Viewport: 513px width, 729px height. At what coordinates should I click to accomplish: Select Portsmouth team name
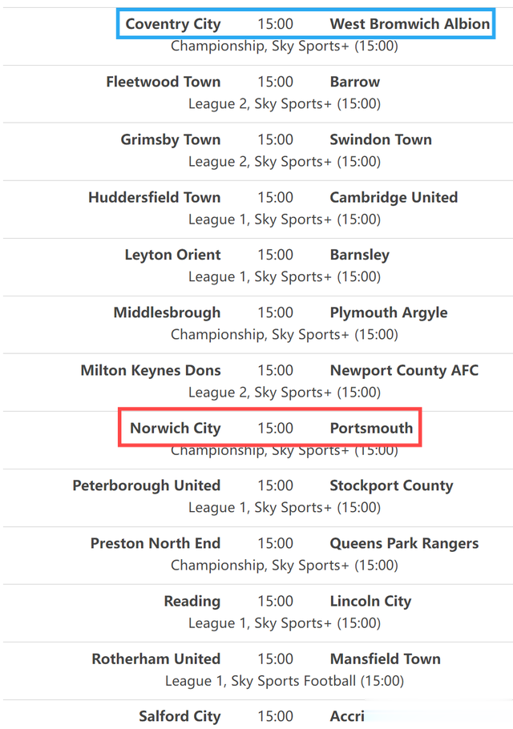(x=371, y=428)
